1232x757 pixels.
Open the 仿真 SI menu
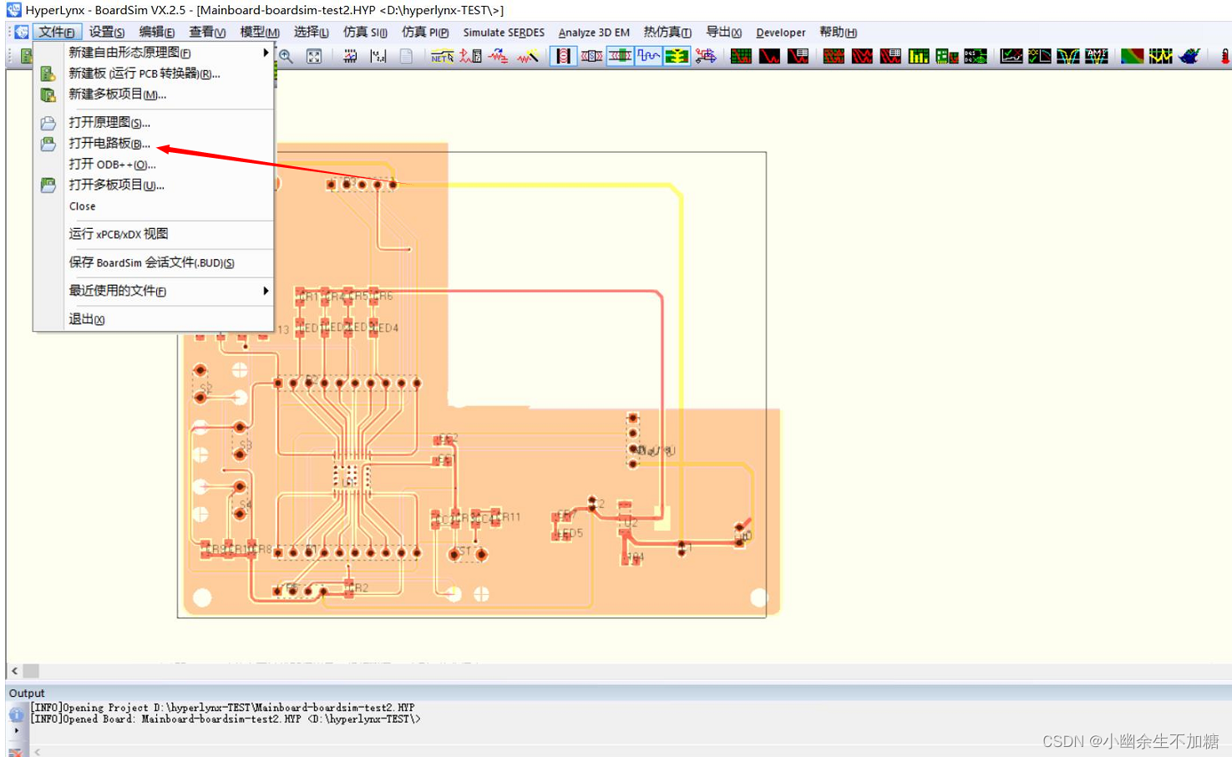click(x=365, y=32)
